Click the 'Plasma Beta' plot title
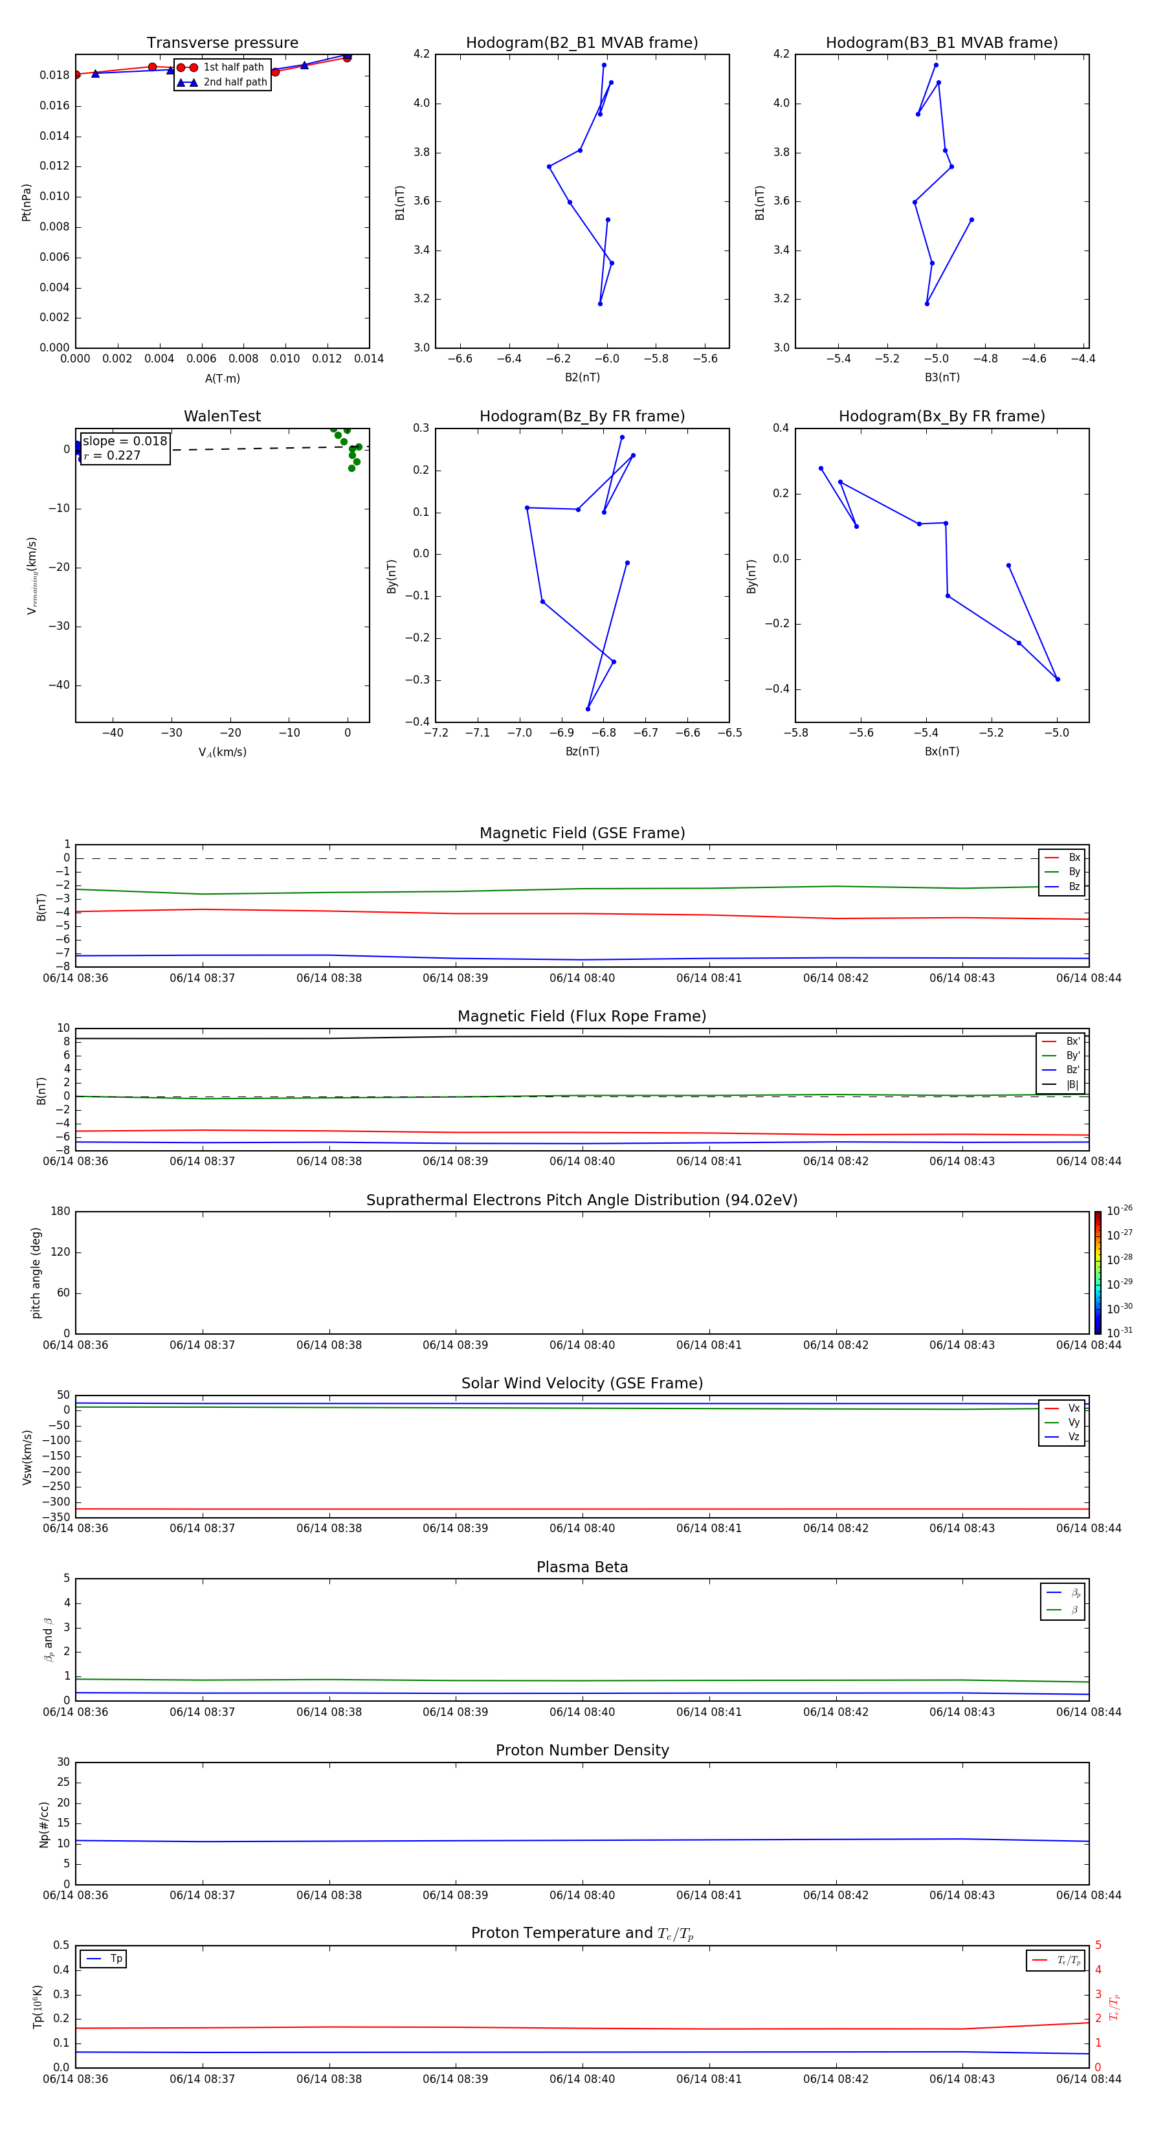Image resolution: width=1165 pixels, height=2136 pixels. (x=582, y=1567)
